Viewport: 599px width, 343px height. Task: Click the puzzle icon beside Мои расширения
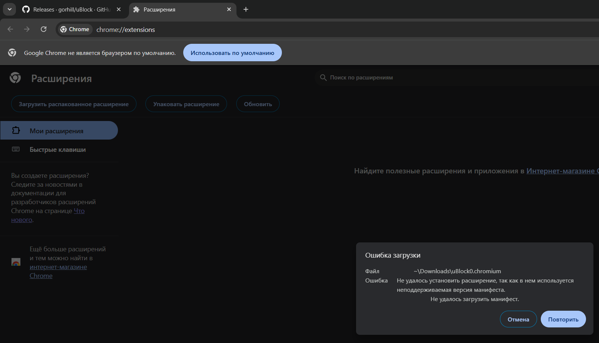pyautogui.click(x=16, y=130)
